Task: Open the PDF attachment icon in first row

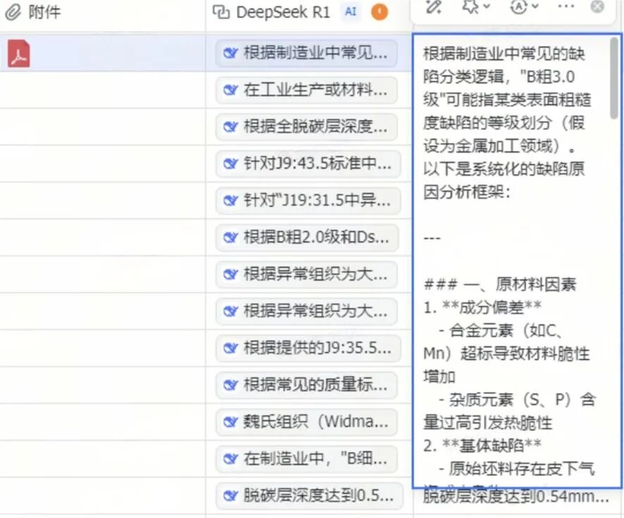Action: (x=18, y=53)
